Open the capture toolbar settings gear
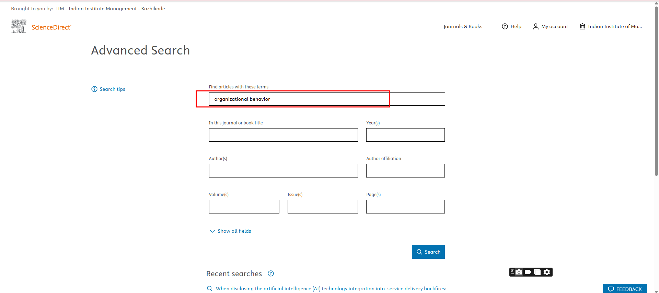This screenshot has width=659, height=293. click(547, 272)
